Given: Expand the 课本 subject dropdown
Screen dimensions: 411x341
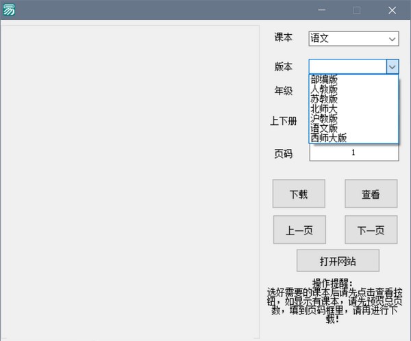Looking at the screenshot, I should tap(392, 39).
